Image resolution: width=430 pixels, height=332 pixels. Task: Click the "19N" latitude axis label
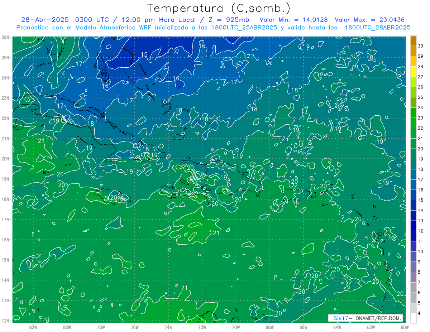5,179
